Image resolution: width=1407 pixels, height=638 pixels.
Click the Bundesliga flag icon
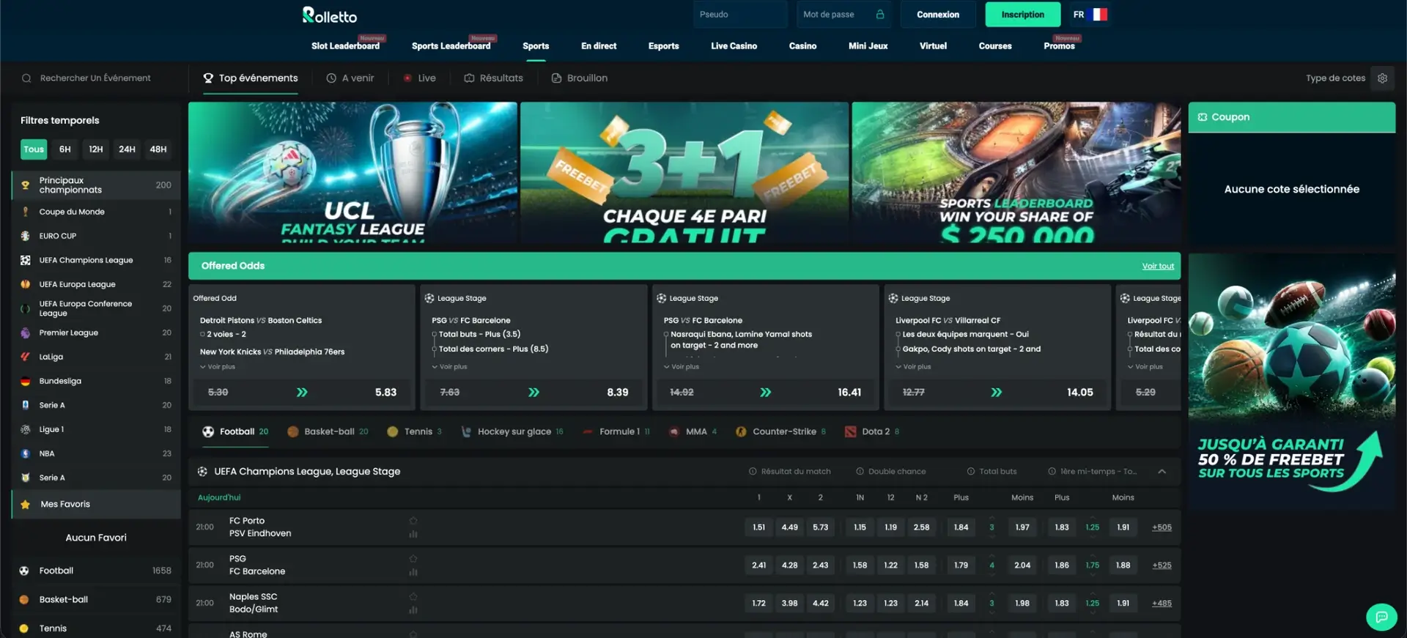[26, 382]
